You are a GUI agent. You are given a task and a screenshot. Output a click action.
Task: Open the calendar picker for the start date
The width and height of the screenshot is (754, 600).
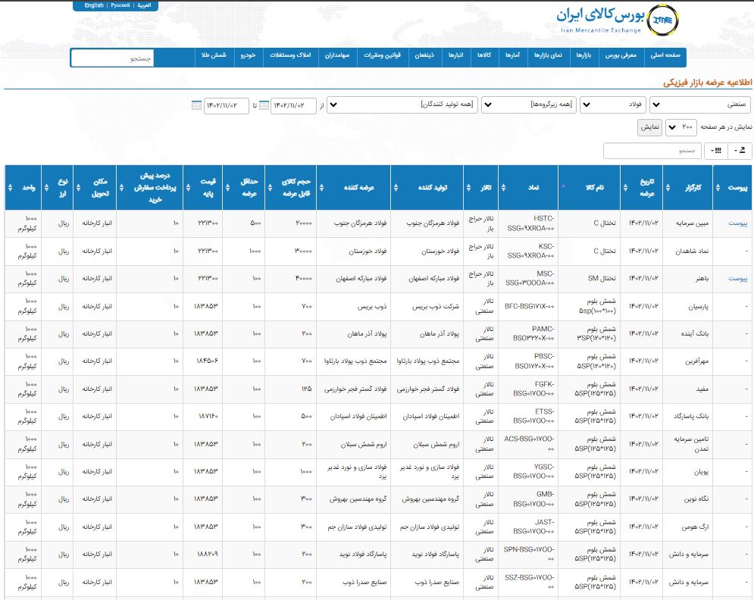pyautogui.click(x=264, y=105)
